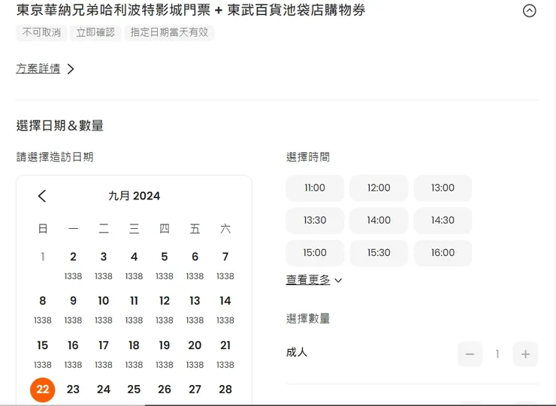
Task: Choose the 14:30 time slot
Action: click(x=443, y=221)
